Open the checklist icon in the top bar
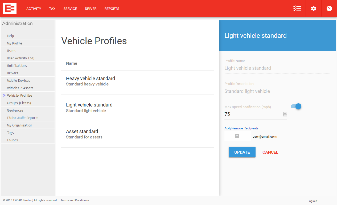The image size is (337, 205). point(297,9)
